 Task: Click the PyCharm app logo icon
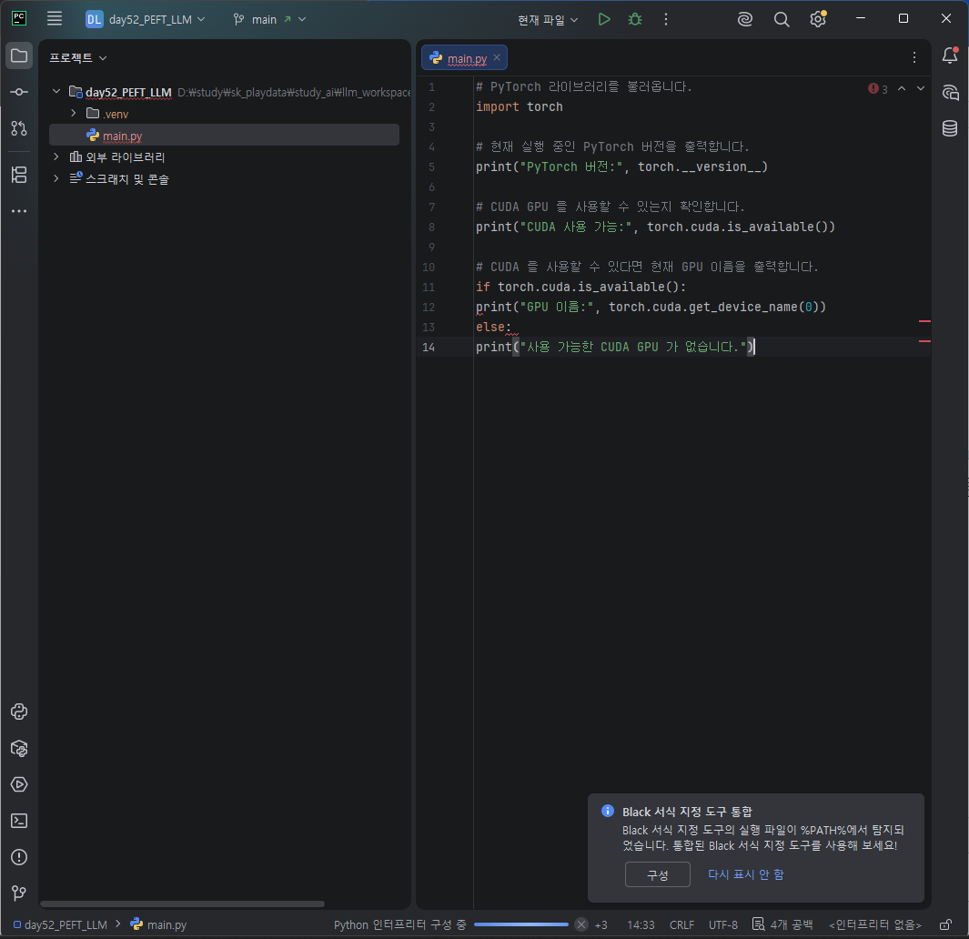coord(19,18)
